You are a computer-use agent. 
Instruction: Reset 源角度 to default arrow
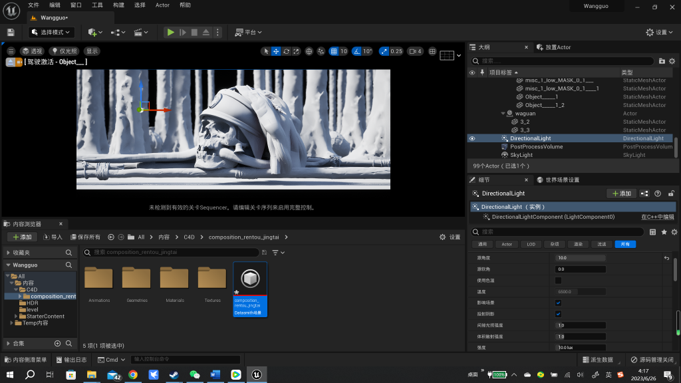666,258
